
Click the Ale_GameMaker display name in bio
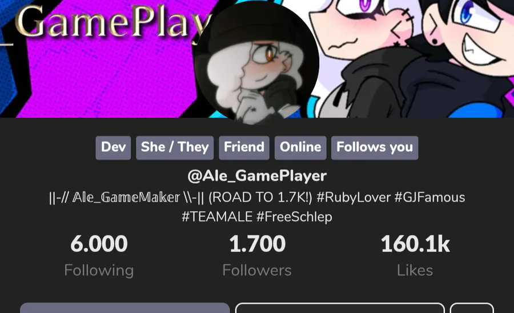click(126, 197)
